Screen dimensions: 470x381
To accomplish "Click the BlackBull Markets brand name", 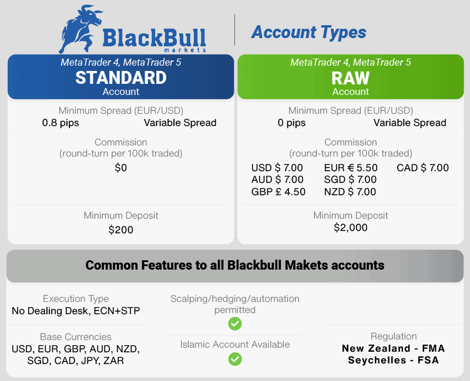I will pyautogui.click(x=154, y=40).
